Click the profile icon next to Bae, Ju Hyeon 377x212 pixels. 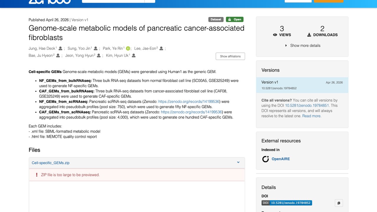coord(58,55)
